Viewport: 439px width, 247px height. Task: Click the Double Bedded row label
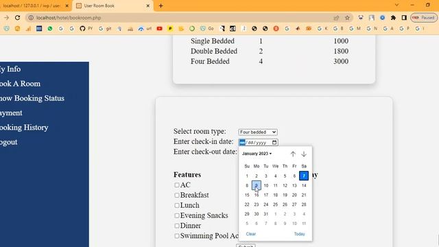(x=214, y=51)
